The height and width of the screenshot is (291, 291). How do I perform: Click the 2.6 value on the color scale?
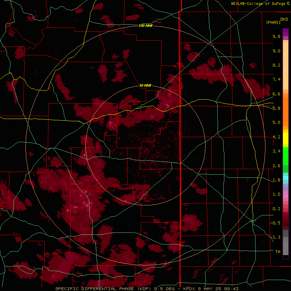coord(276,166)
